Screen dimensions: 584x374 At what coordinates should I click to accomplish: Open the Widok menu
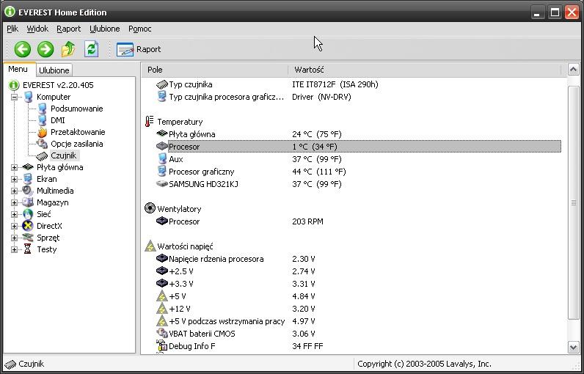pyautogui.click(x=37, y=29)
